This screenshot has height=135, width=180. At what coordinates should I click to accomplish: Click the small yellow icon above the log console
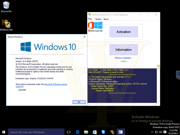[x=158, y=66]
